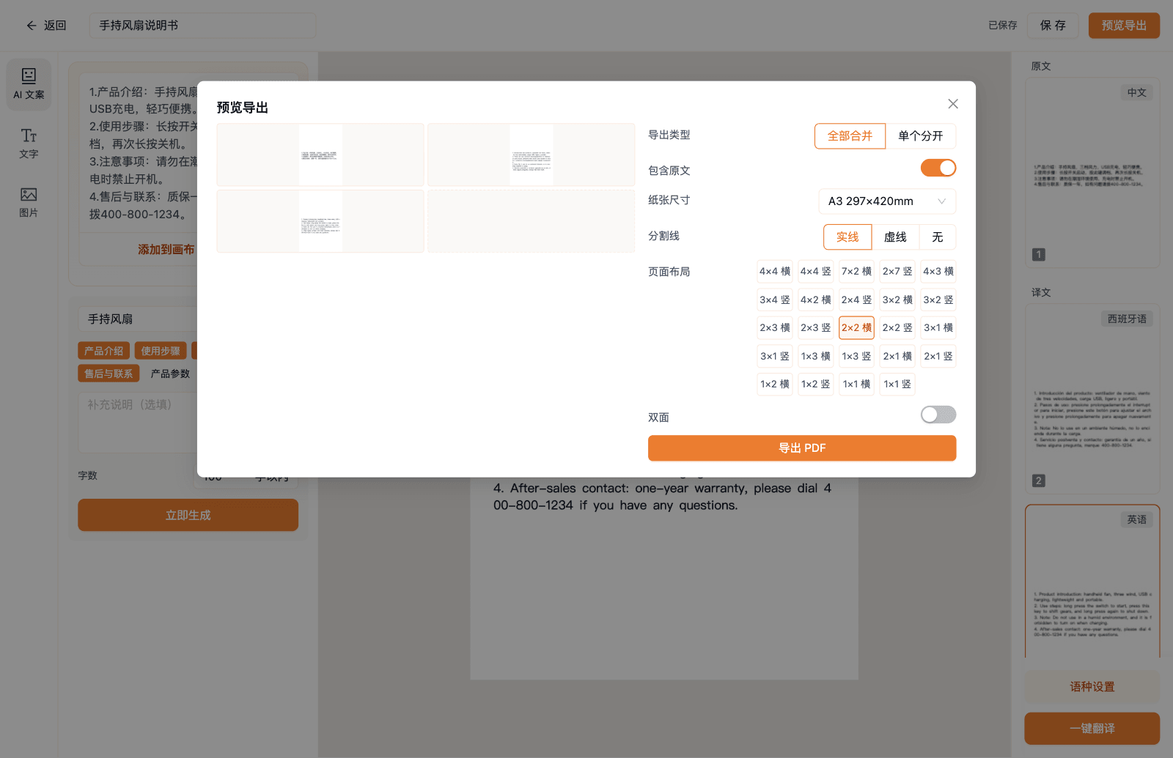Toggle the 包含原文 switch off
This screenshot has width=1173, height=758.
click(938, 168)
